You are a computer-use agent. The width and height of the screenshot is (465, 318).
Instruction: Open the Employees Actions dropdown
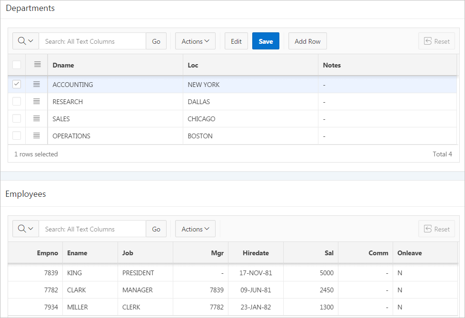pyautogui.click(x=195, y=229)
